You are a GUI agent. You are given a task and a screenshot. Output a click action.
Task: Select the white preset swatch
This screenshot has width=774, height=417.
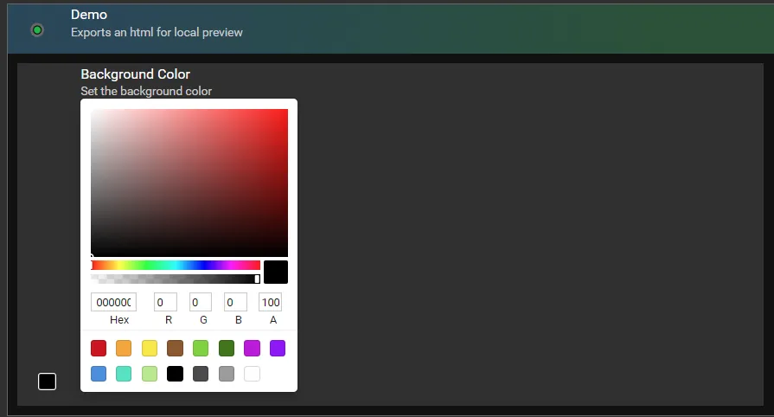coord(252,374)
